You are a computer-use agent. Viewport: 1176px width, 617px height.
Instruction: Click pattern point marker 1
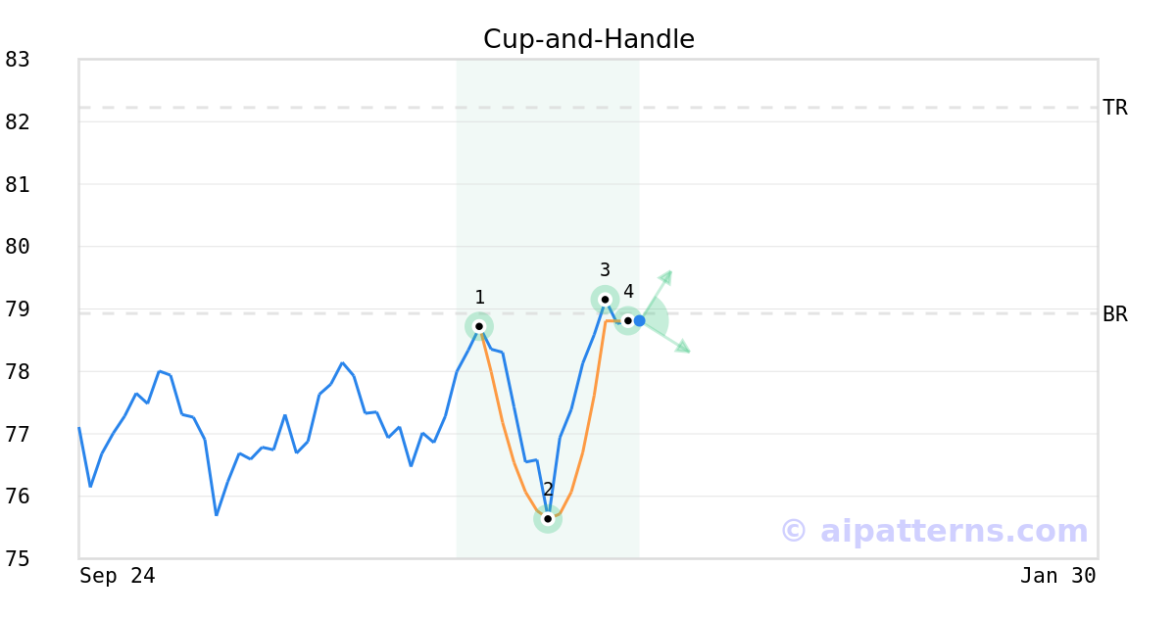coord(479,326)
